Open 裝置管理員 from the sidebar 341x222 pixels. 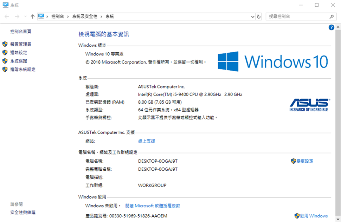pos(20,44)
